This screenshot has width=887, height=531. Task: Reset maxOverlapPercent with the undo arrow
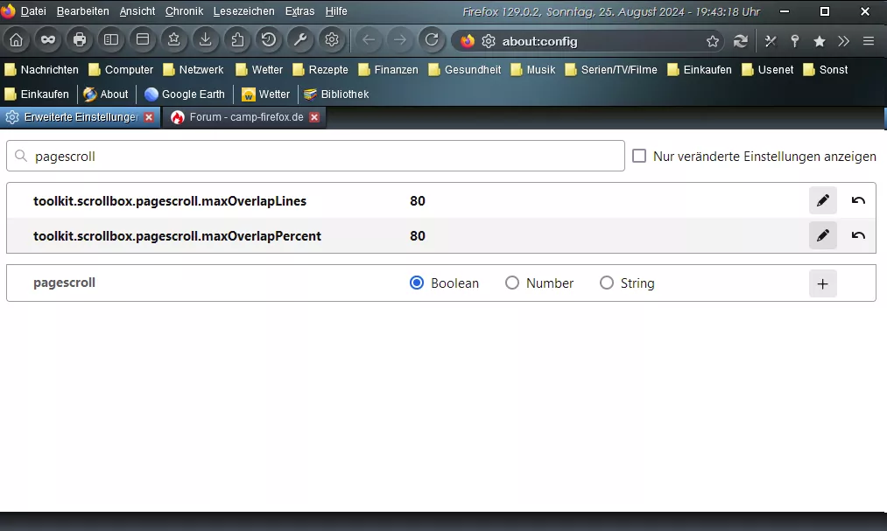pos(858,235)
